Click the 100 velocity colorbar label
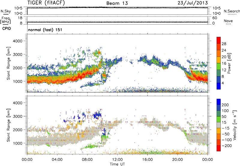 (225, 111)
